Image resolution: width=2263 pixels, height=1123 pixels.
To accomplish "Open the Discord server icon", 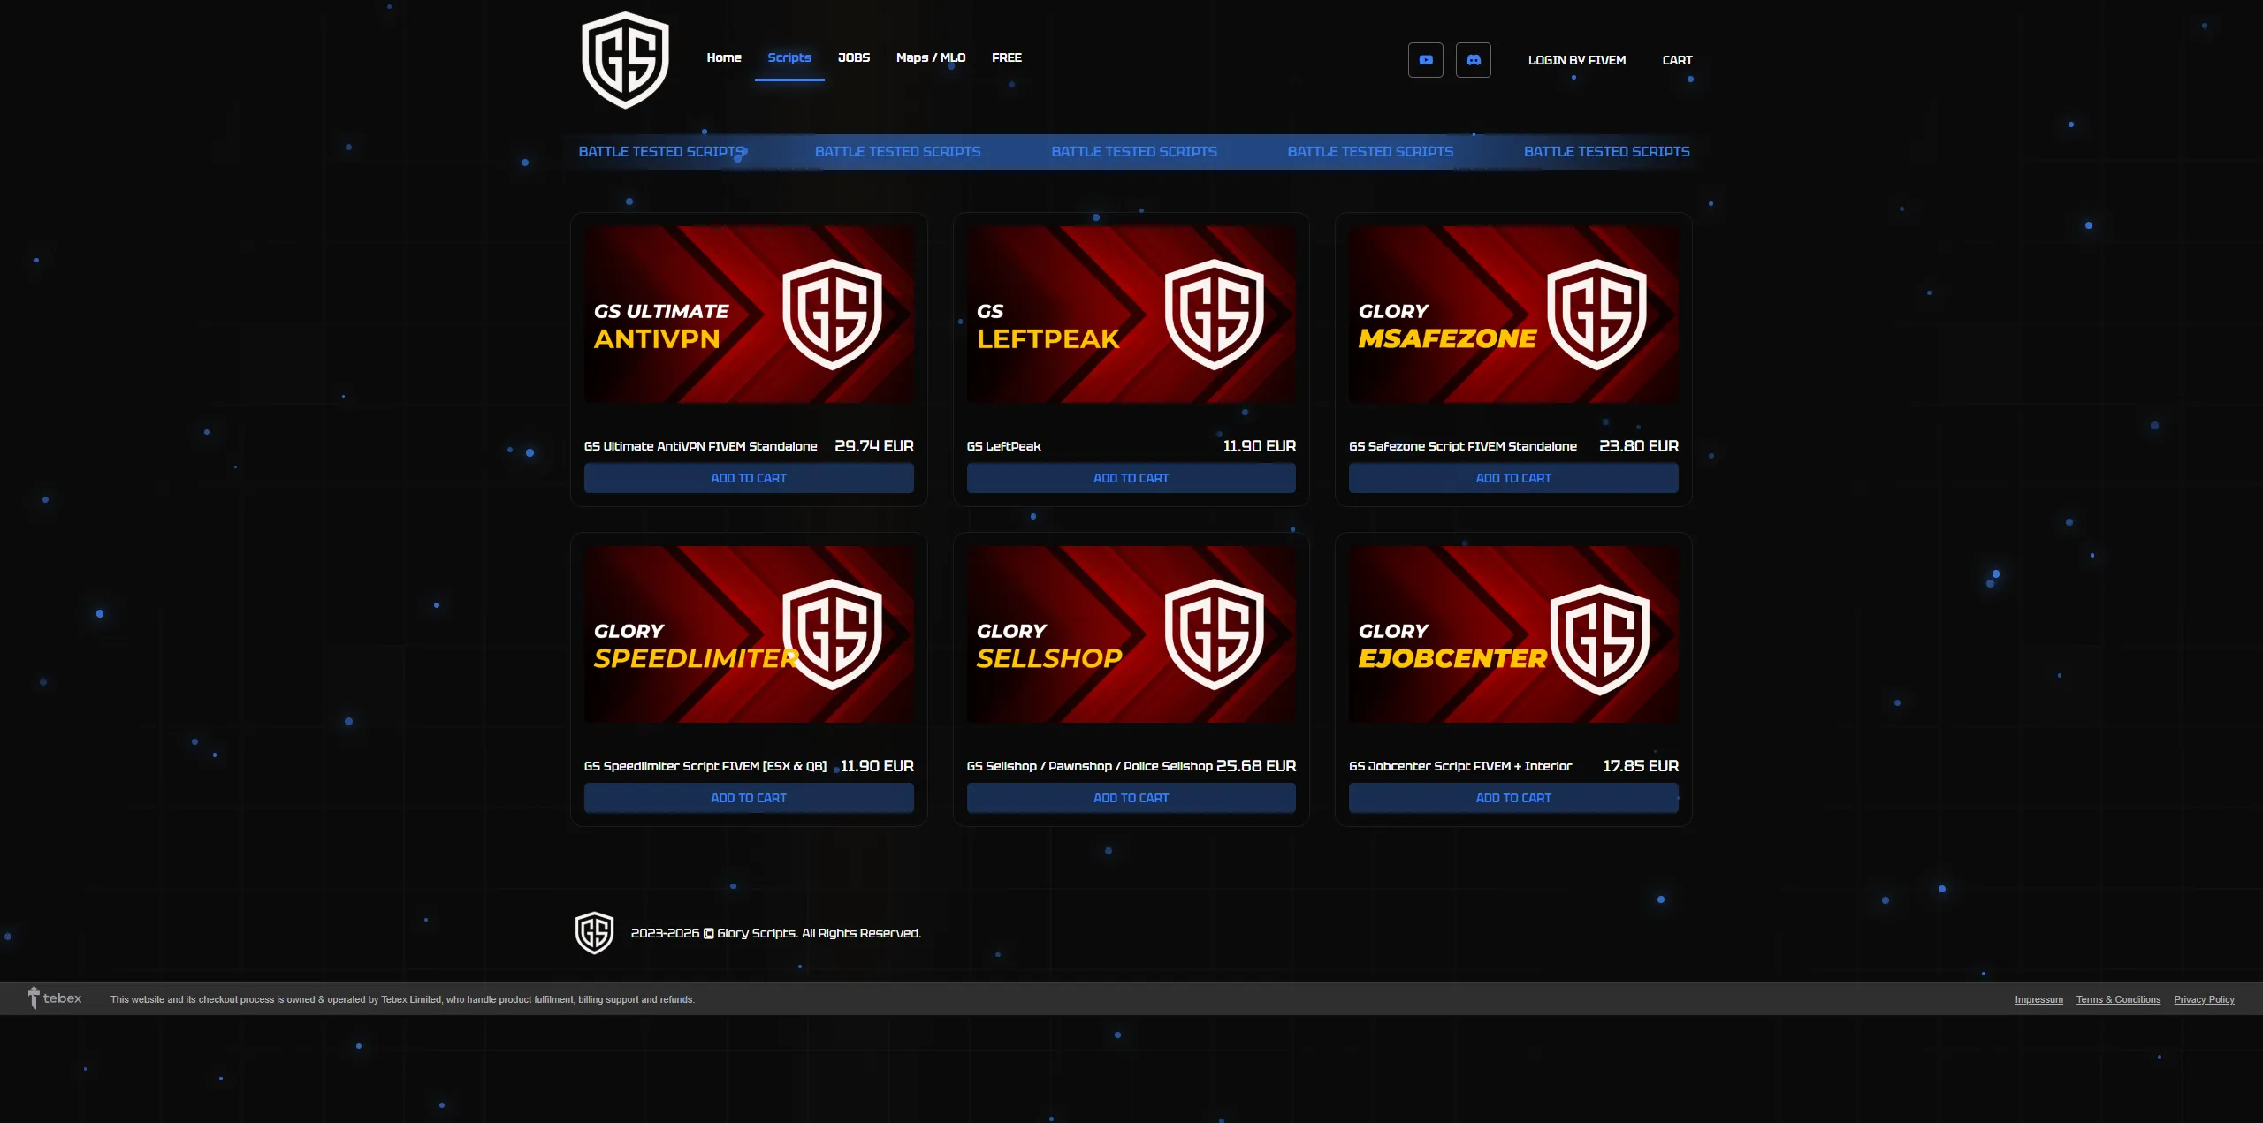I will click(x=1473, y=59).
